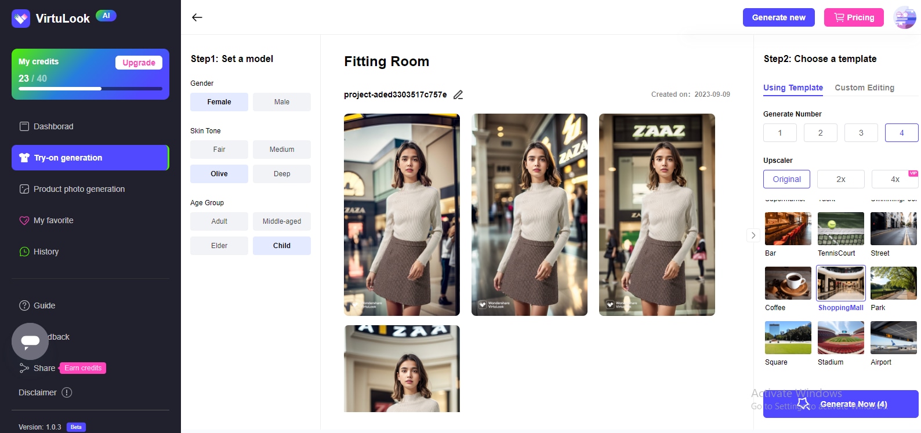The image size is (921, 433).
Task: Switch to Custom Editing tab
Action: (865, 88)
